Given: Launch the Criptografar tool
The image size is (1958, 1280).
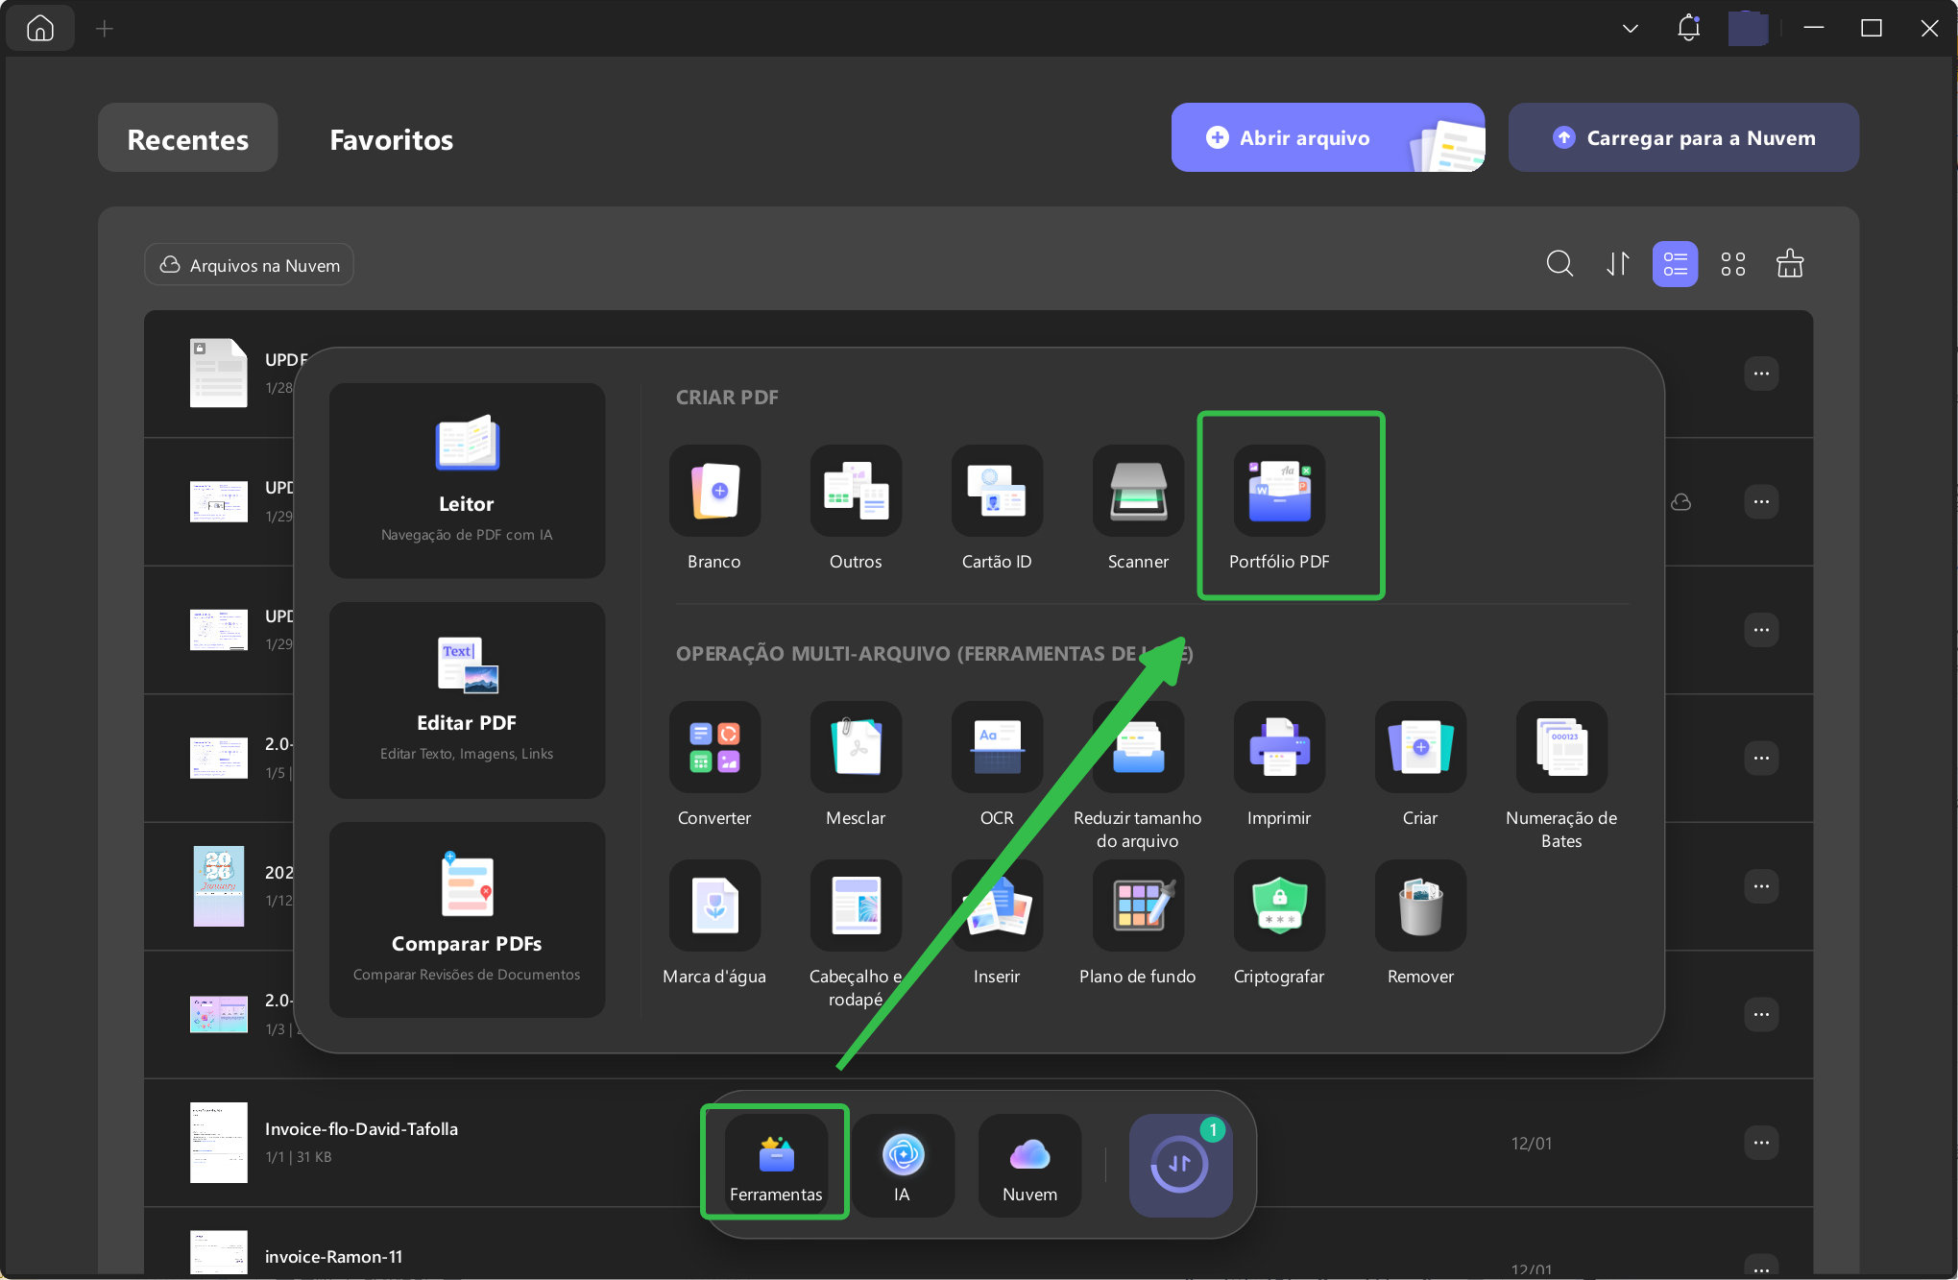Looking at the screenshot, I should pyautogui.click(x=1279, y=906).
